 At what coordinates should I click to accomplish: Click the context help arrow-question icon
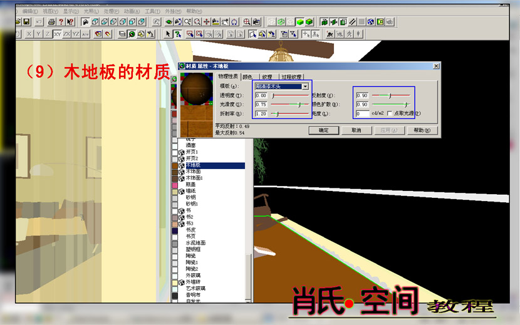(x=70, y=22)
